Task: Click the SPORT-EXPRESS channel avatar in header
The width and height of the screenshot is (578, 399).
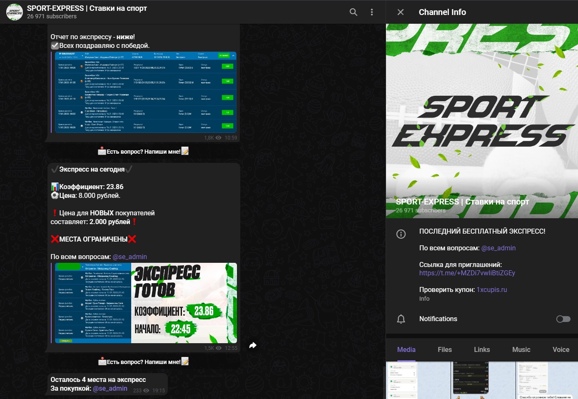Action: (x=15, y=12)
